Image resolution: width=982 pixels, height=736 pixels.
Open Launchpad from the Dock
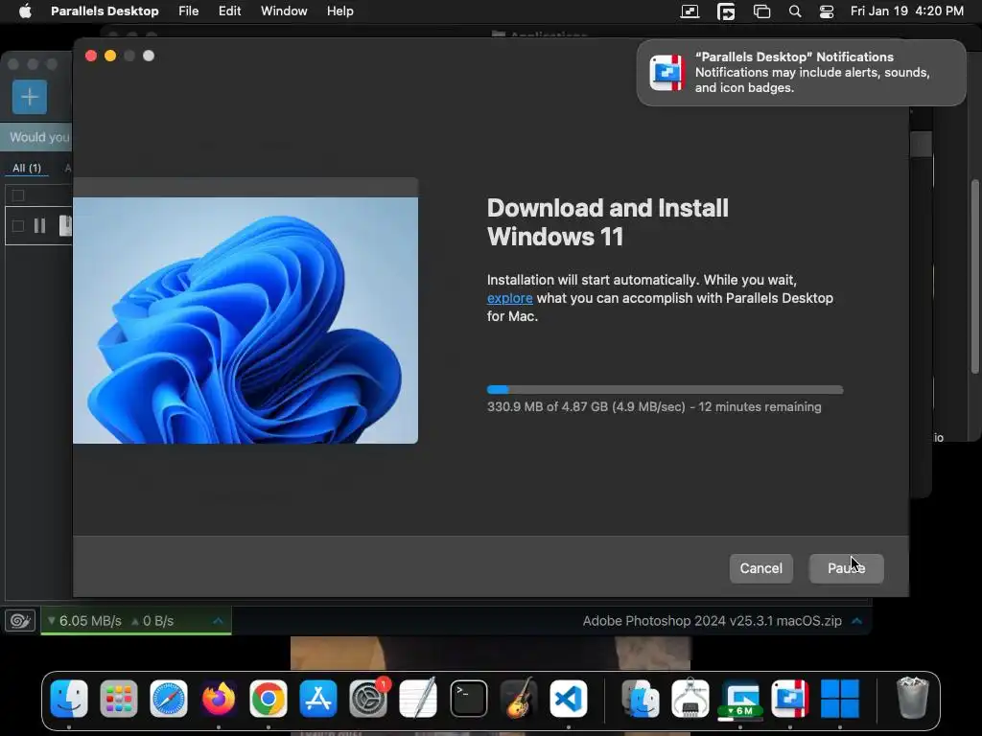tap(118, 699)
